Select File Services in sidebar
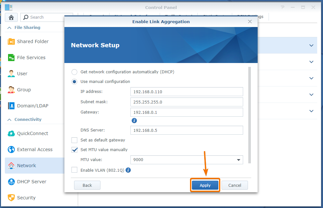 coord(34,58)
